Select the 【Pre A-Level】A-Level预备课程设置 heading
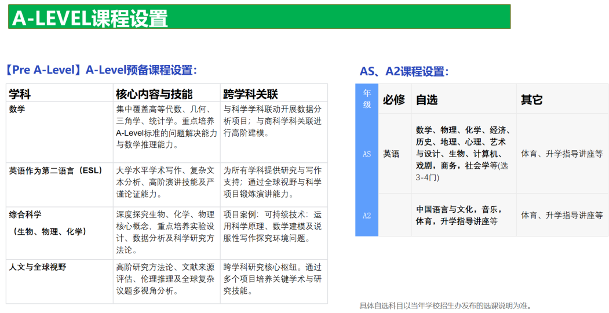Image resolution: width=609 pixels, height=313 pixels. click(101, 70)
